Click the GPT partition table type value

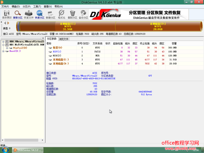pyautogui.click(x=150, y=76)
